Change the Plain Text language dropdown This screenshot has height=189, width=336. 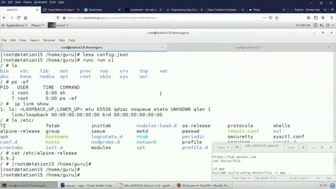(241, 178)
